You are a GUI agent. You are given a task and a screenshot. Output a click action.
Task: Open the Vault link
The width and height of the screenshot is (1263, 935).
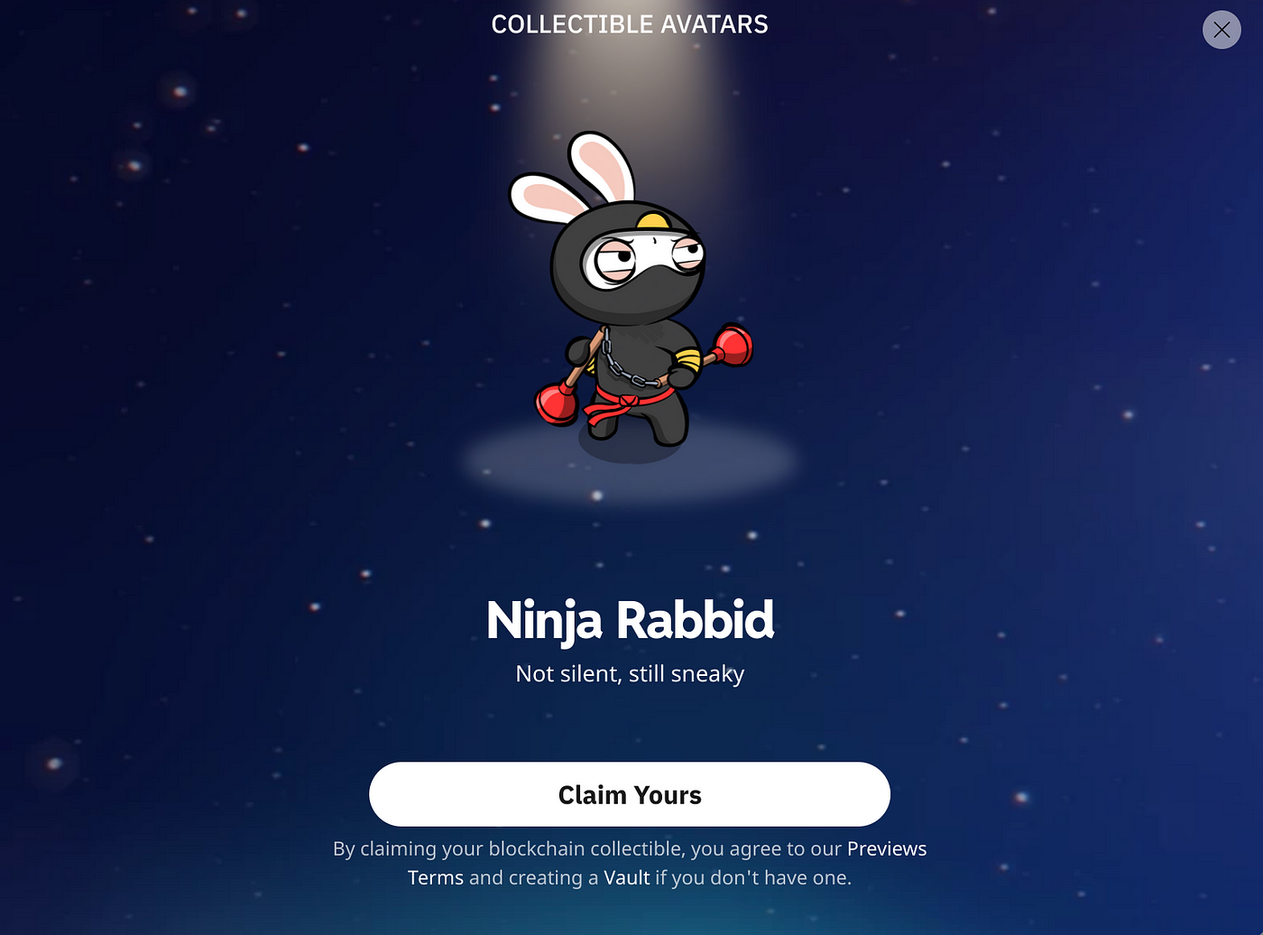tap(626, 877)
